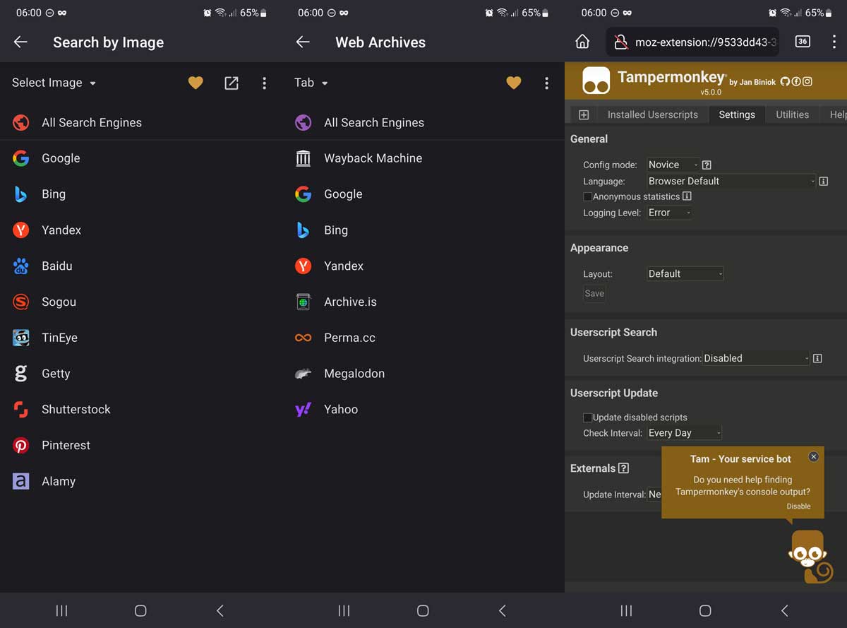Open the Layout dropdown
The image size is (847, 628).
[685, 273]
